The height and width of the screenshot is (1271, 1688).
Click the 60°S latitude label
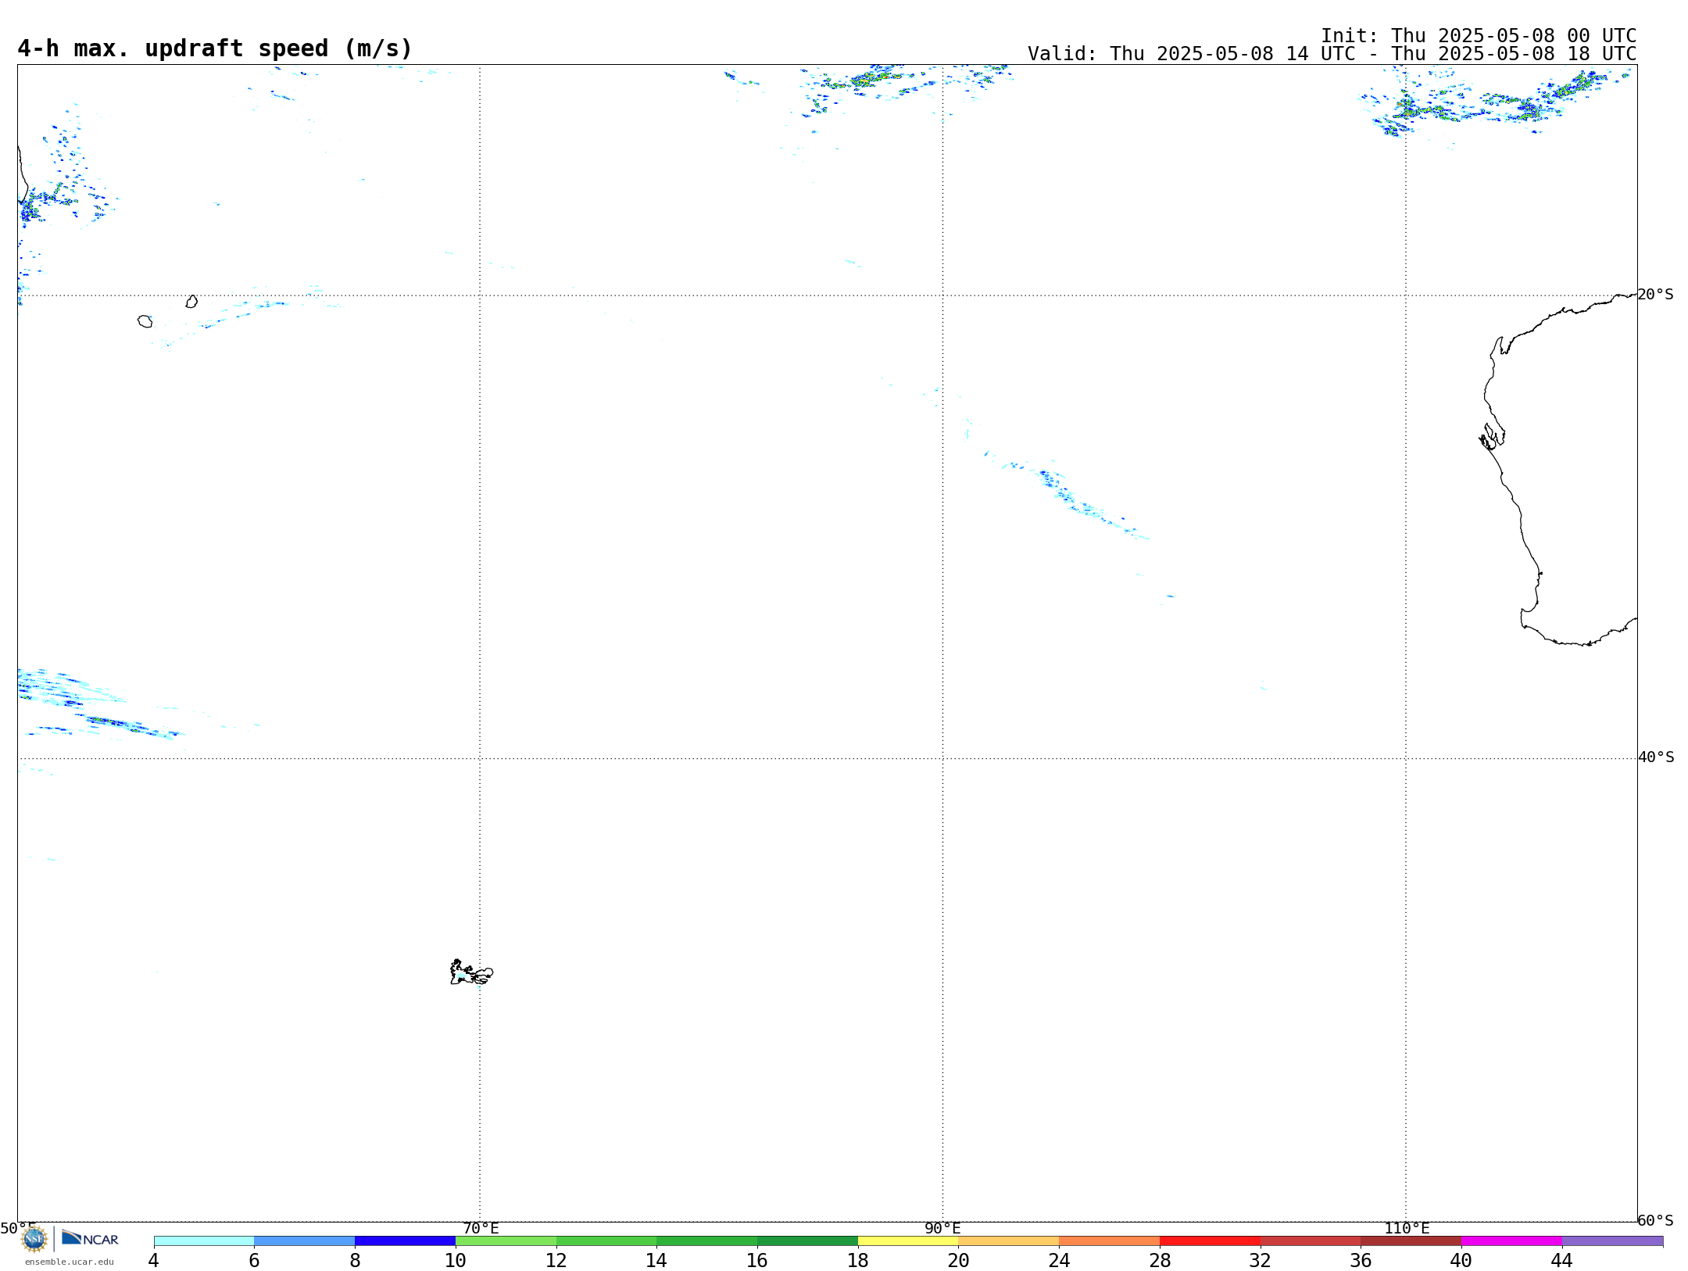coord(1655,1220)
